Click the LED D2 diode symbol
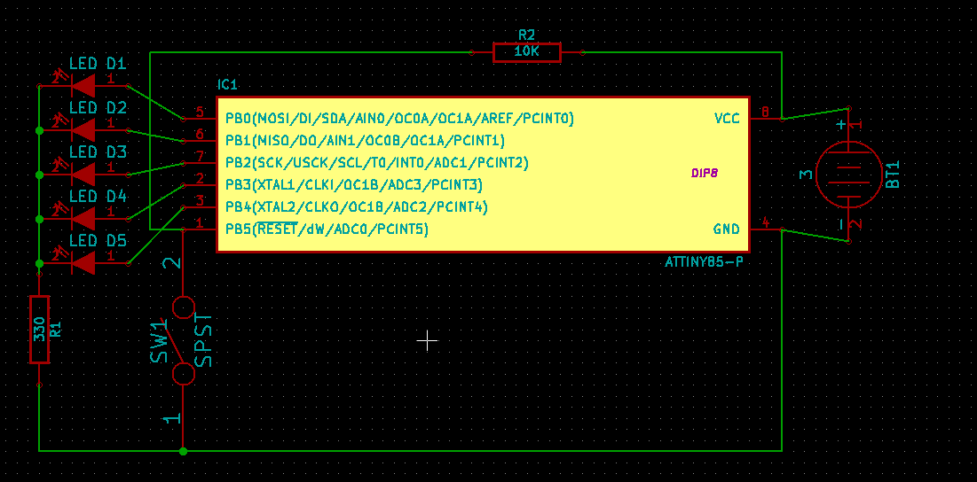The width and height of the screenshot is (977, 482). [83, 129]
